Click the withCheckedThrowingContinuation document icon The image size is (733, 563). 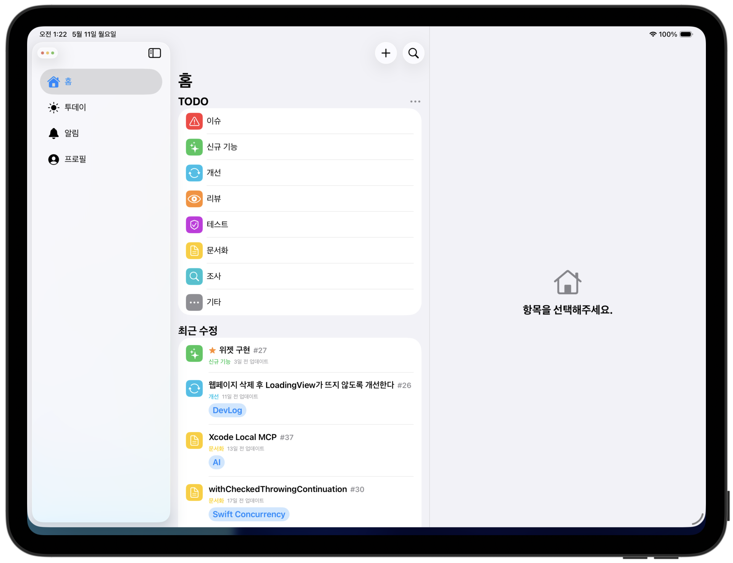[x=194, y=493]
